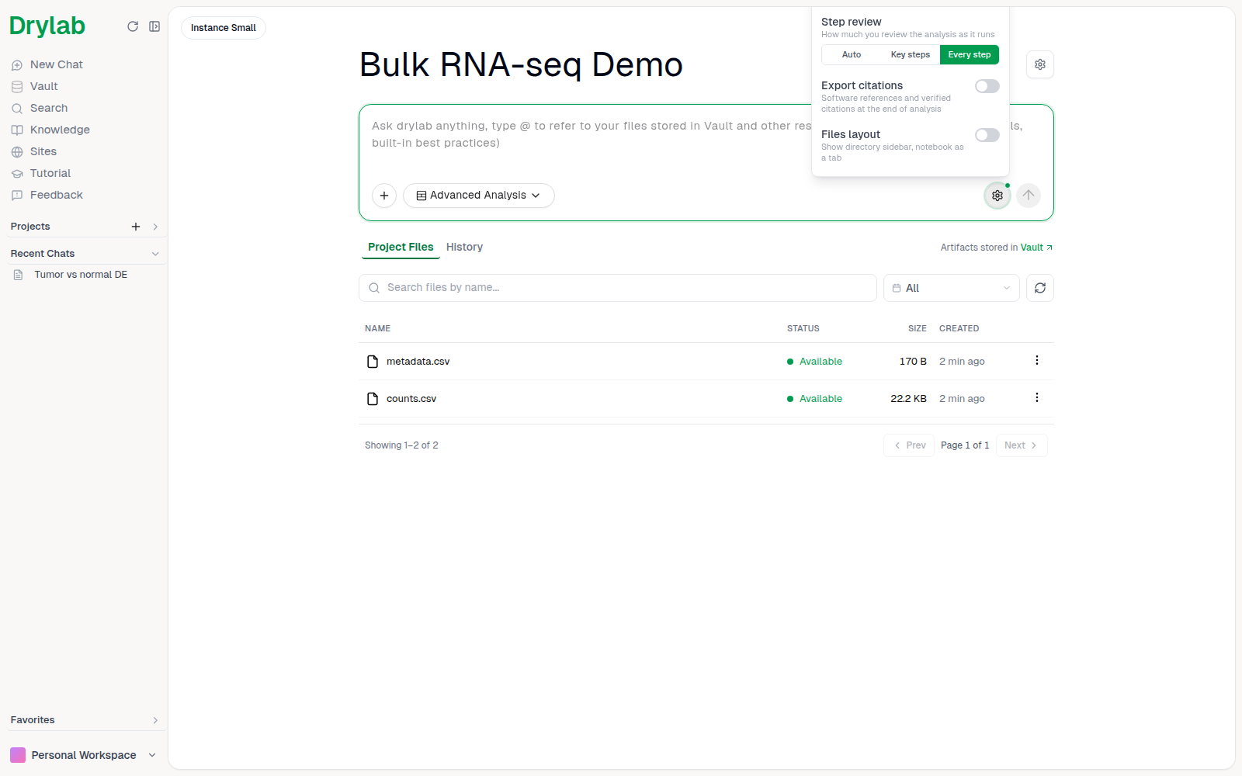This screenshot has height=776, width=1242.
Task: Open the counts.csv file
Action: click(x=411, y=399)
